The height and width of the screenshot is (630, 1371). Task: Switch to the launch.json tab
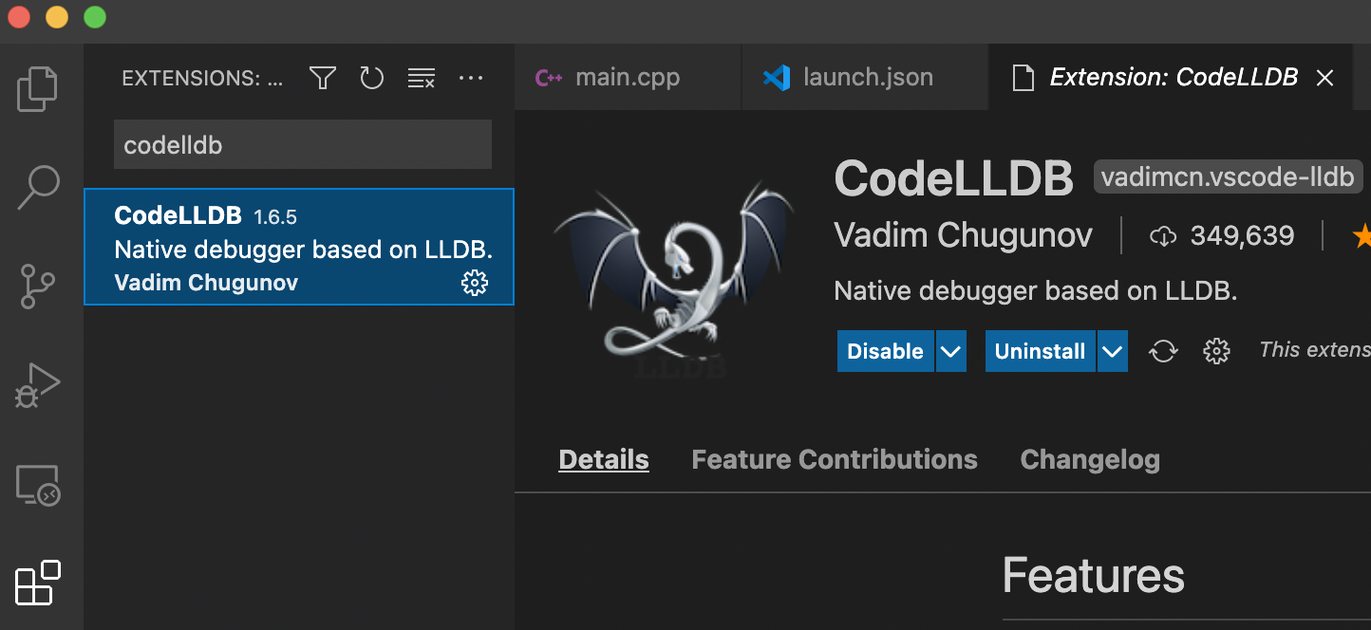(865, 77)
